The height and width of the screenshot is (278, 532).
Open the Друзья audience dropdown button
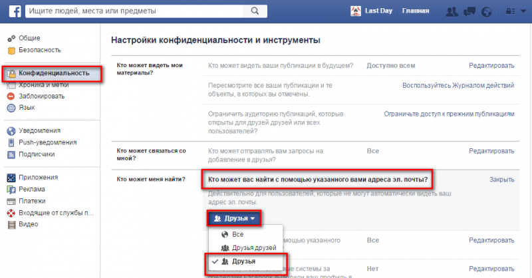234,218
